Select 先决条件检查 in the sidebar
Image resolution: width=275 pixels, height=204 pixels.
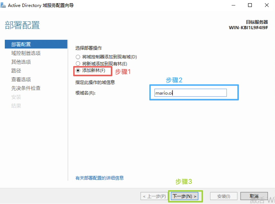pyautogui.click(x=26, y=88)
